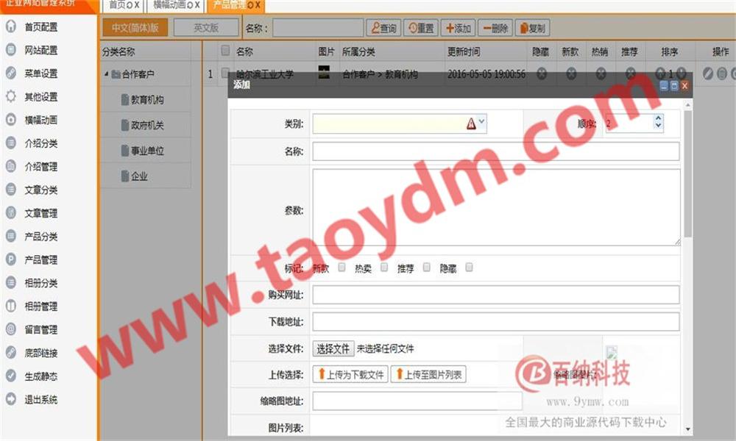
Task: Click the 留言管理 sidebar icon
Action: [x=11, y=329]
